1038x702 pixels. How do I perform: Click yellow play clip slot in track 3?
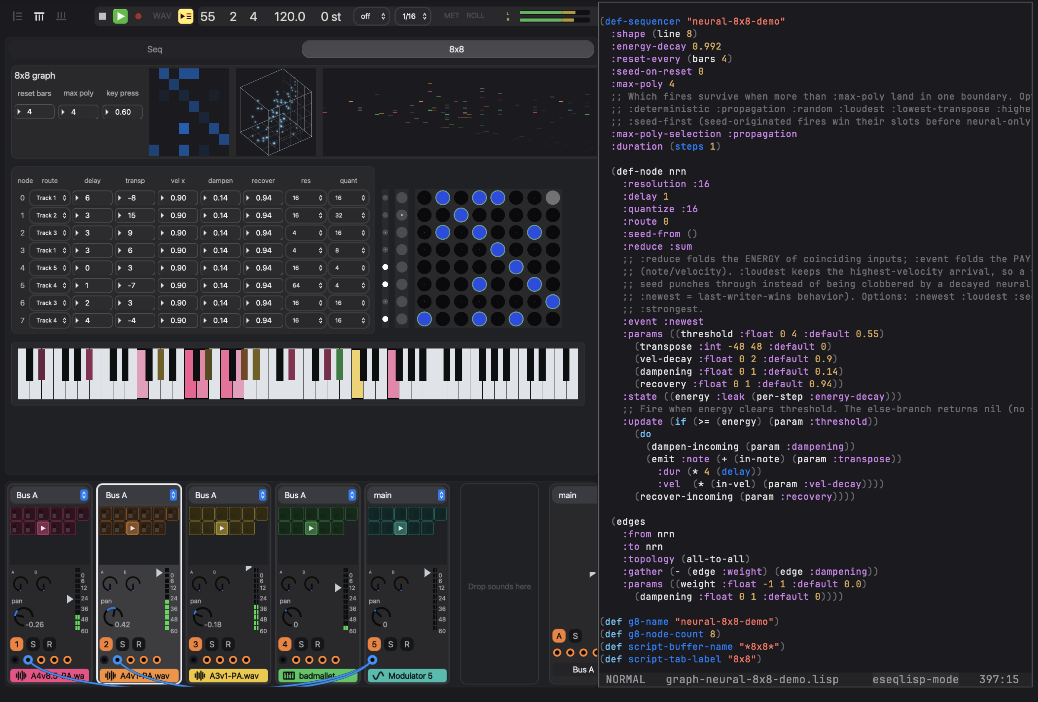tap(221, 528)
